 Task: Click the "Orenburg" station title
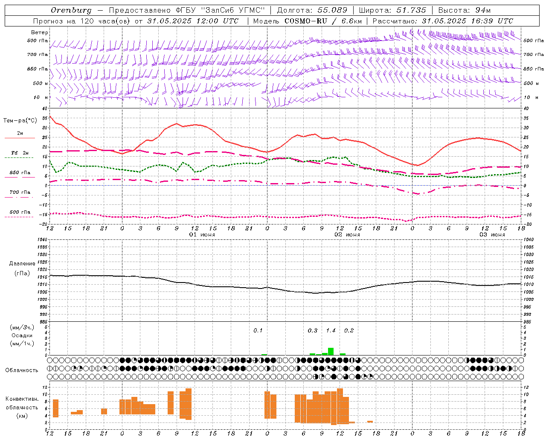tap(71, 10)
